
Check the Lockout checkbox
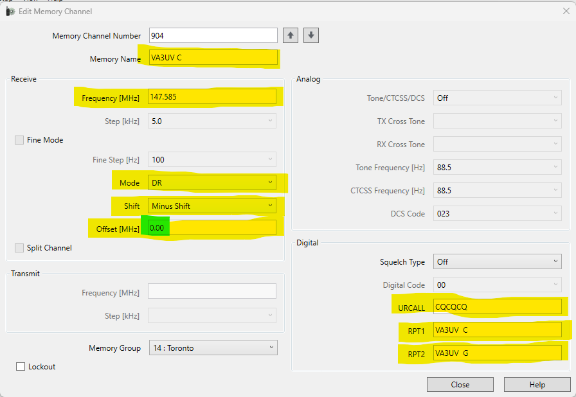click(x=21, y=367)
